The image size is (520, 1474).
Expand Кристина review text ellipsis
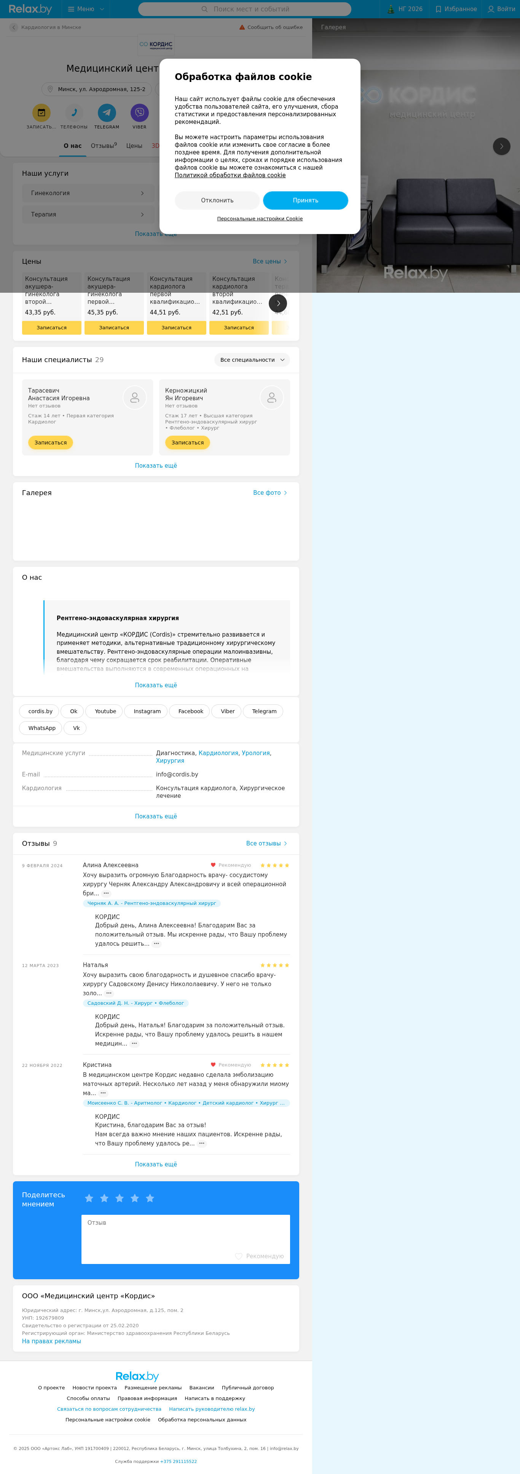(104, 1093)
